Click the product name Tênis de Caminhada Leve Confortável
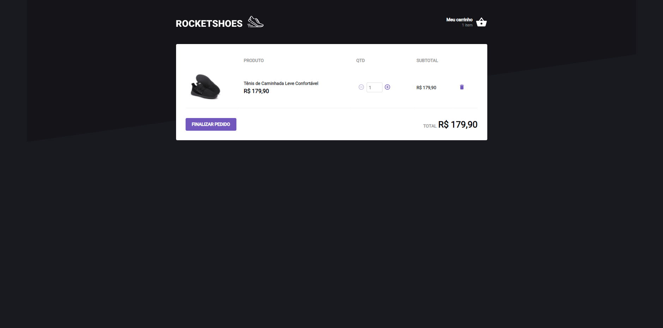This screenshot has height=328, width=663. tap(281, 83)
